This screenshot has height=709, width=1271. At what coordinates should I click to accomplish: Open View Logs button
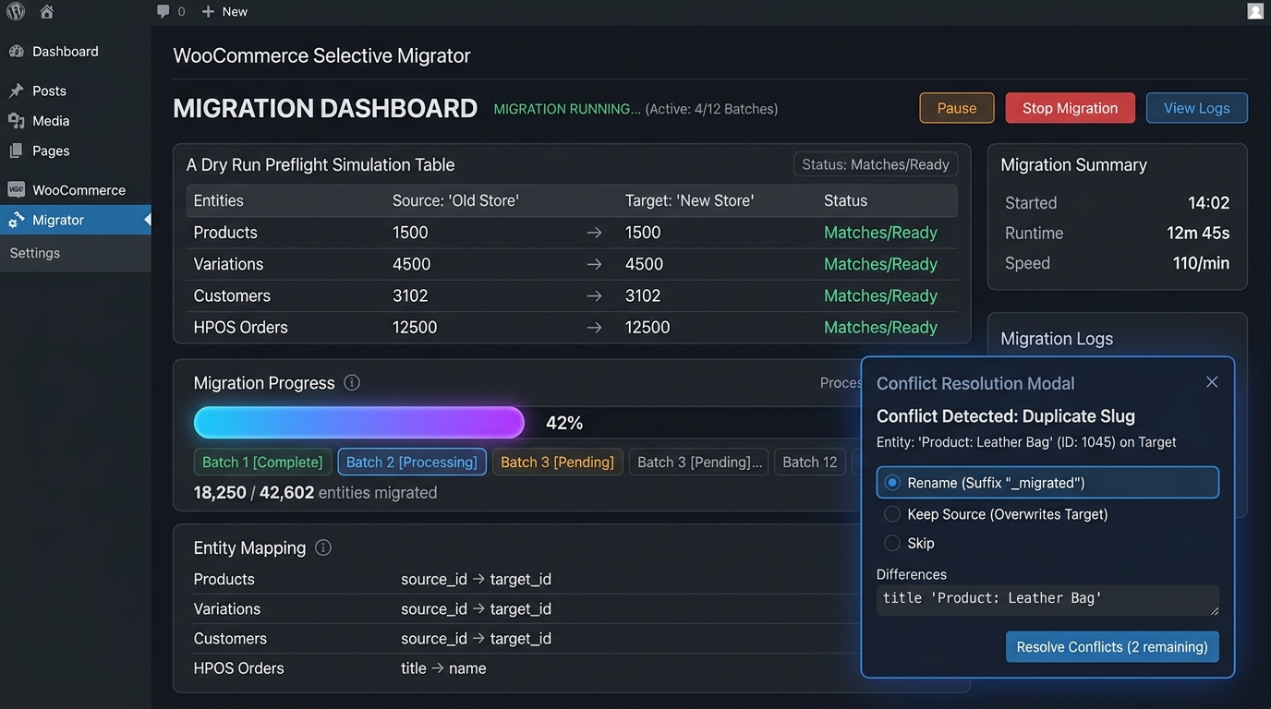(x=1197, y=108)
